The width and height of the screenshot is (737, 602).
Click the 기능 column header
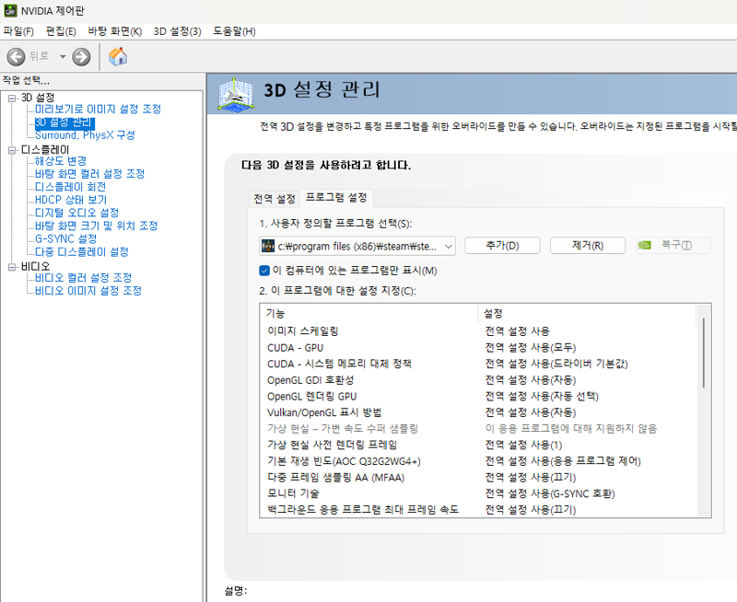tap(369, 313)
